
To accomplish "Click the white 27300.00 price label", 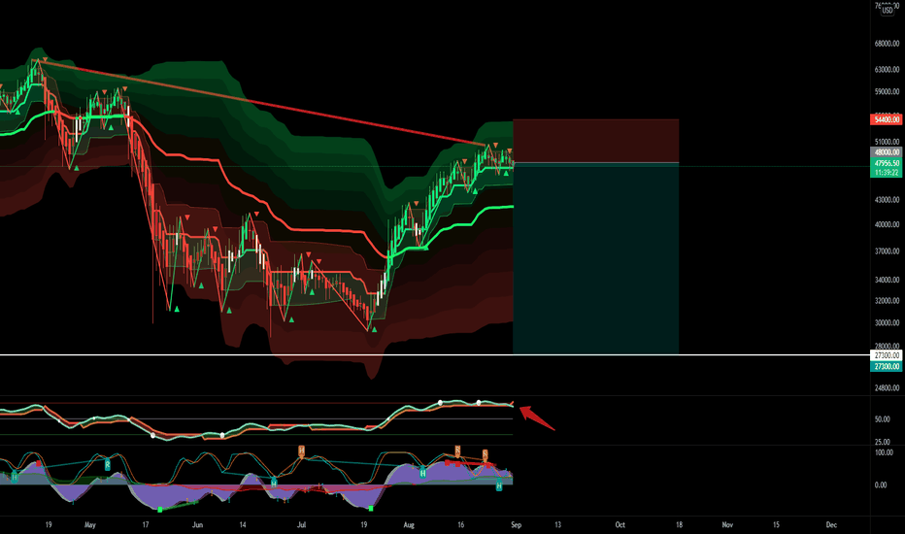I will pyautogui.click(x=887, y=355).
